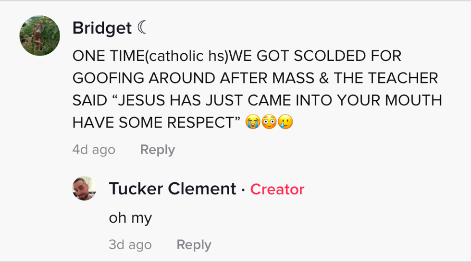Click the loudly crying face emoji
Screen dimensions: 471x262
[x=252, y=123]
